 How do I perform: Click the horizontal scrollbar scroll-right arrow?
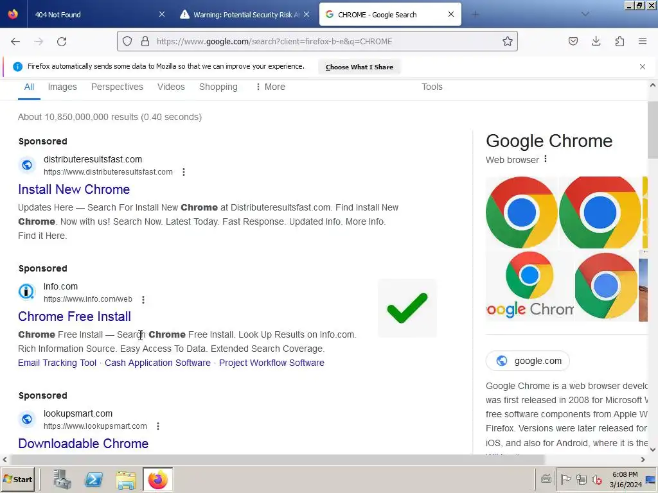tap(643, 460)
